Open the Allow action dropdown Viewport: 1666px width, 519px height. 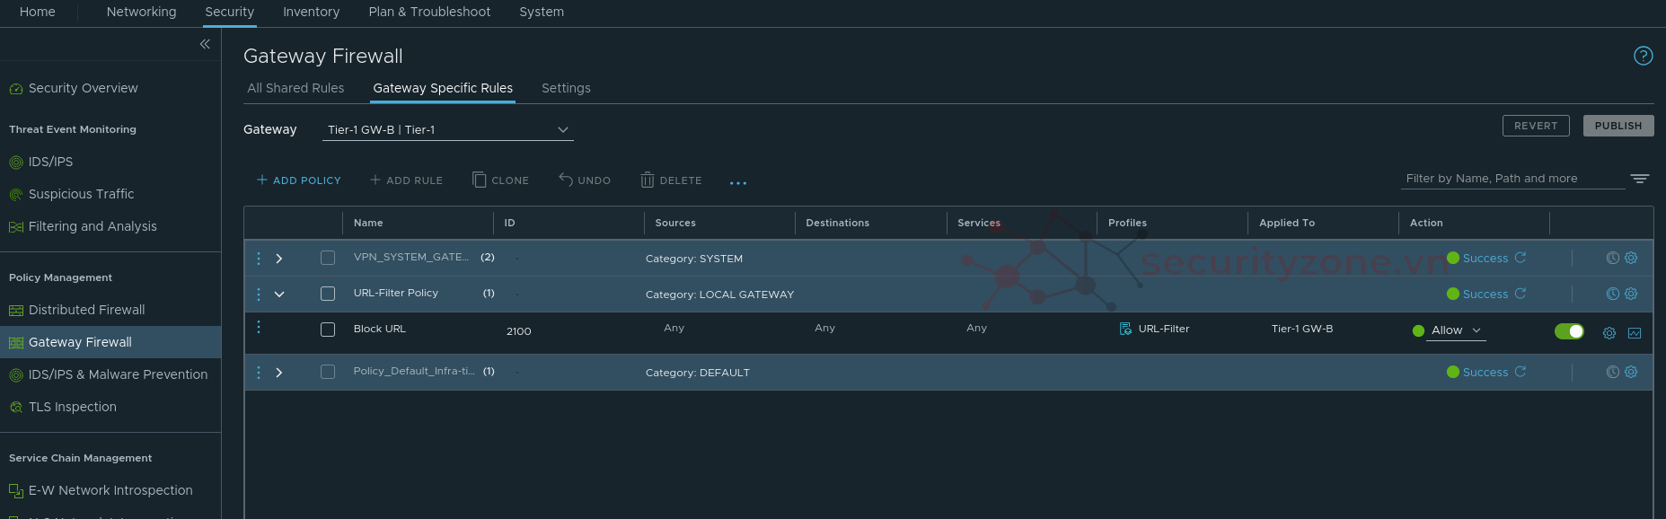pos(1455,330)
